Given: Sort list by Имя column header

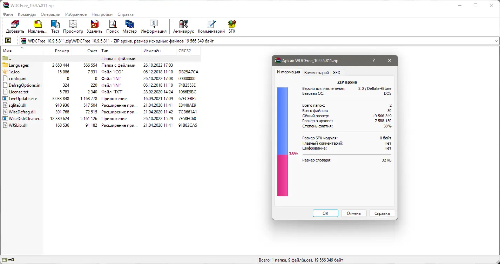Looking at the screenshot, I should [22, 51].
